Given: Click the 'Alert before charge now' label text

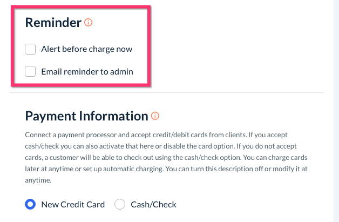Looking at the screenshot, I should pos(86,49).
